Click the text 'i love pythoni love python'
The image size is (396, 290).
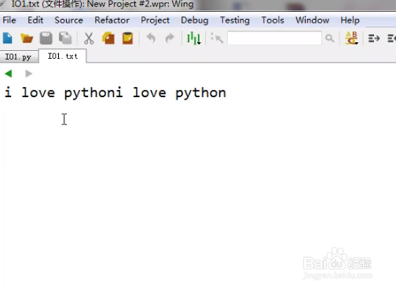115,92
